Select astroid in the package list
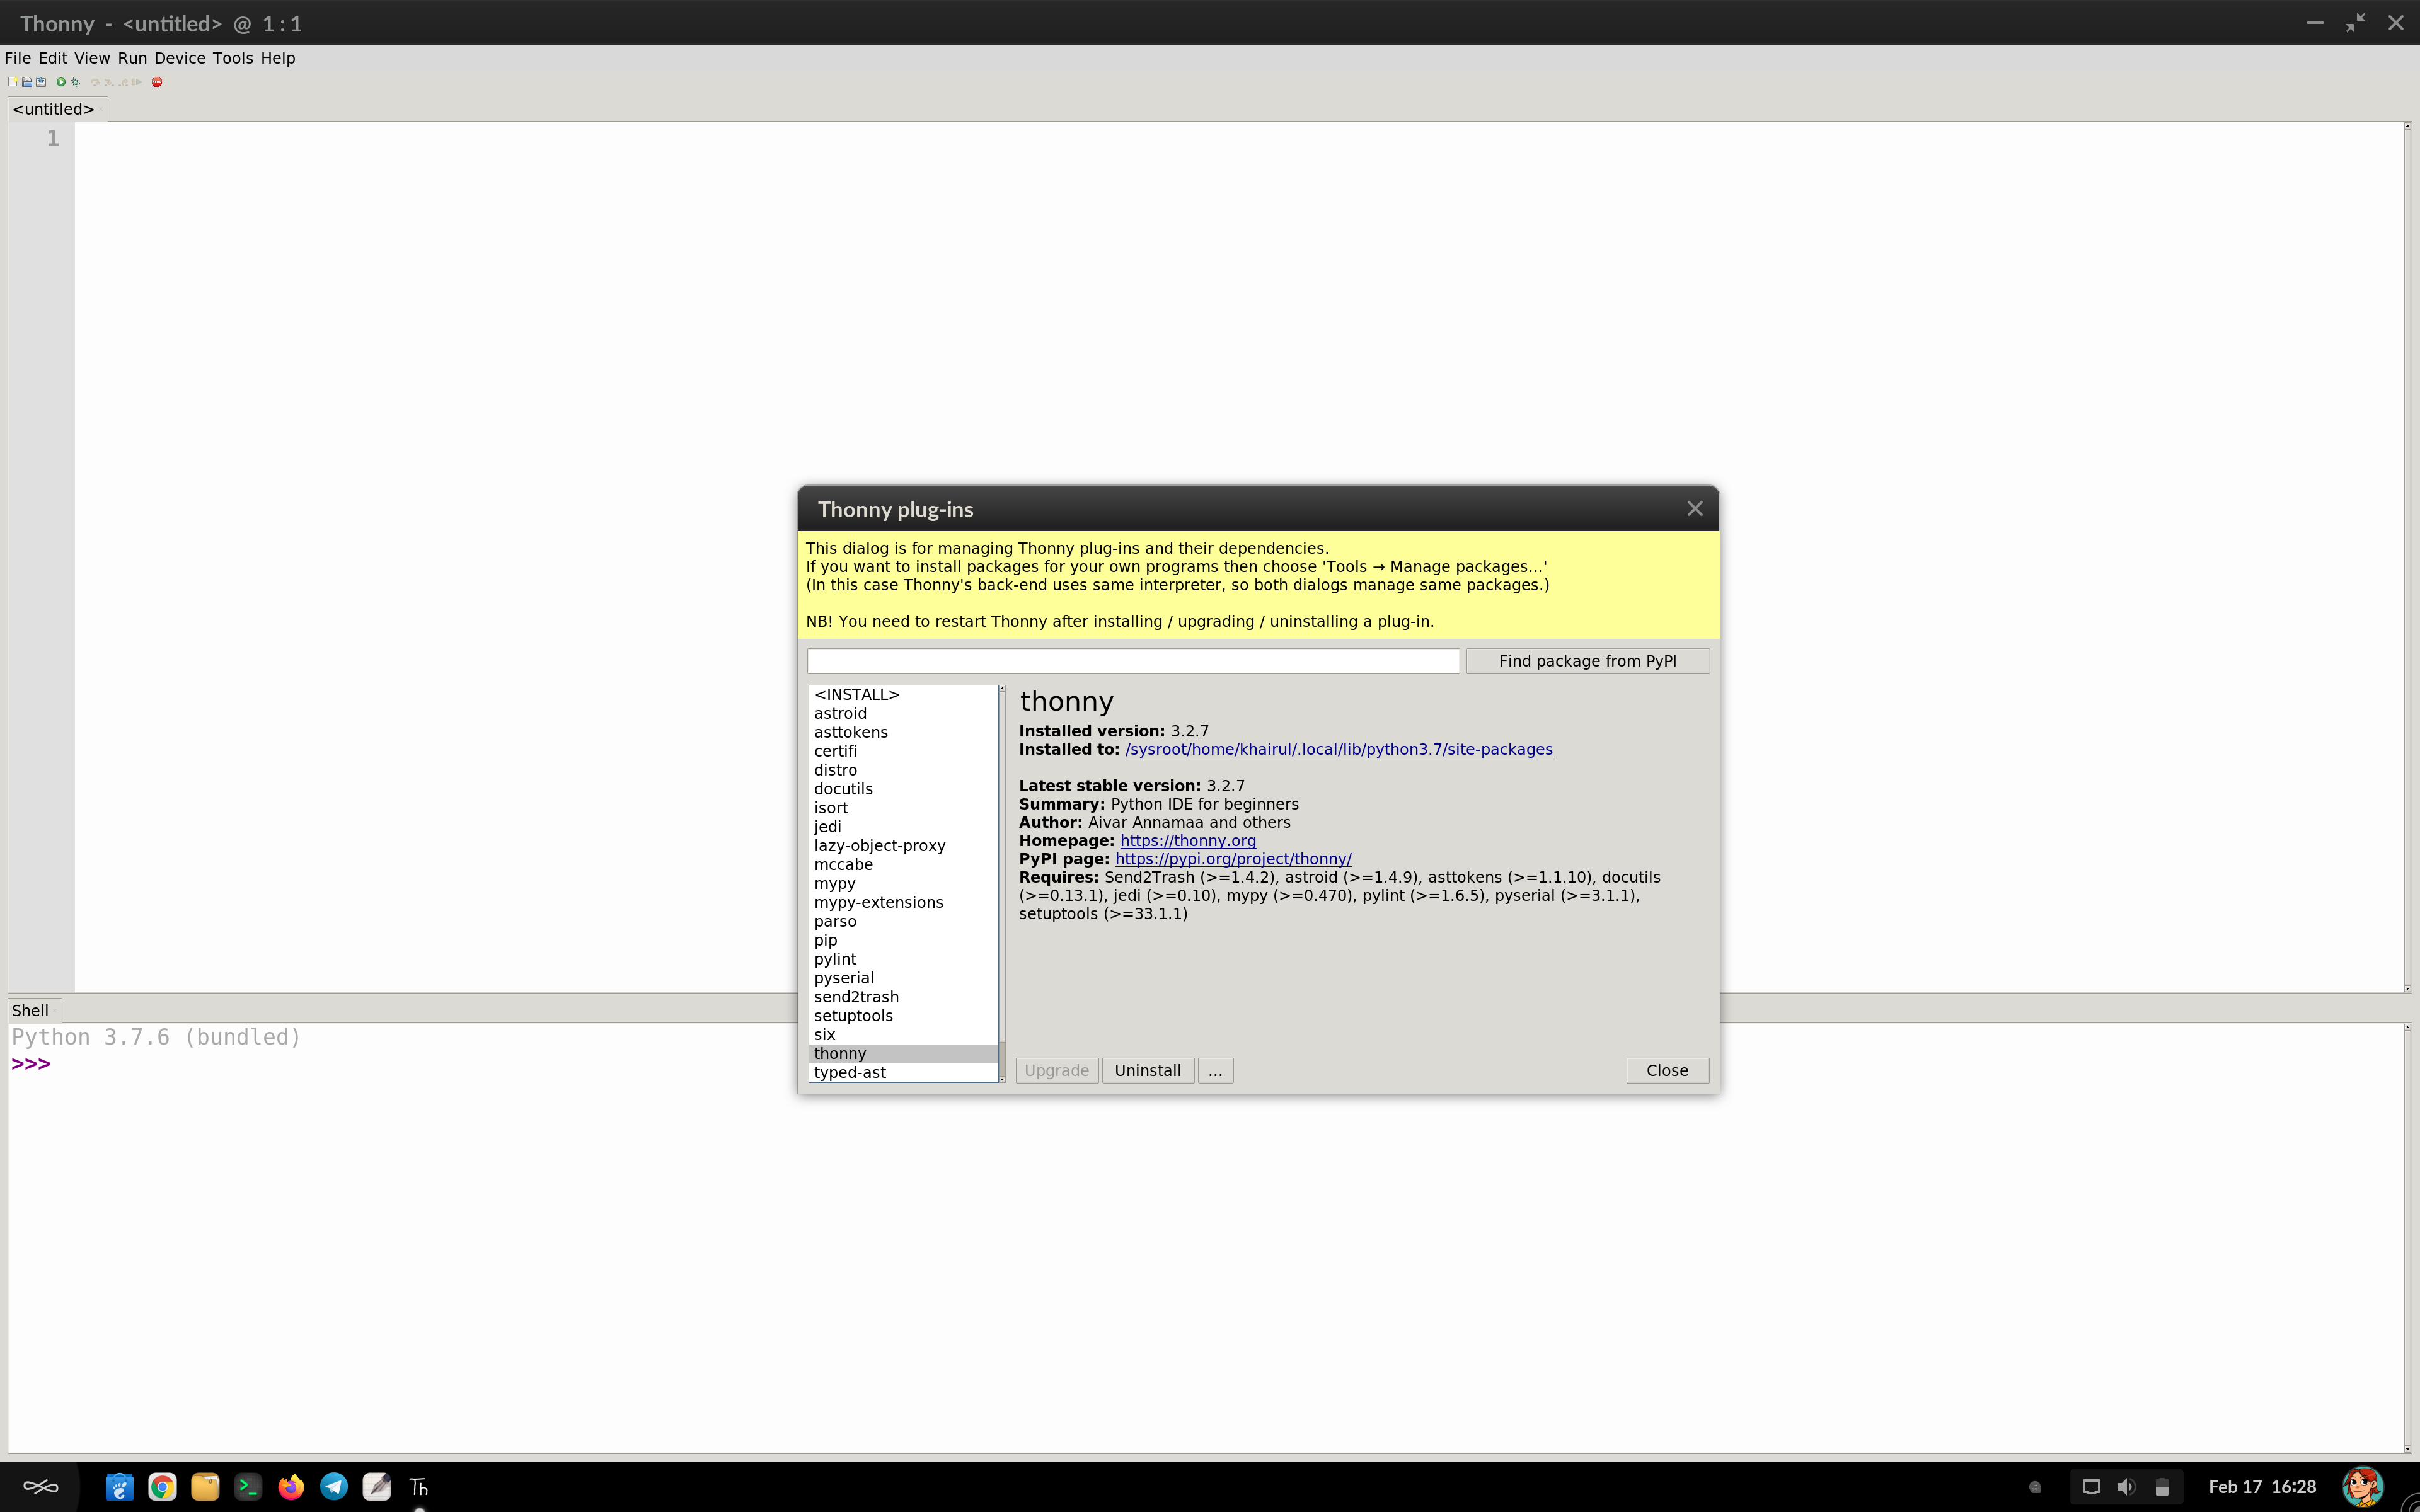Viewport: 2420px width, 1512px height. tap(903, 713)
